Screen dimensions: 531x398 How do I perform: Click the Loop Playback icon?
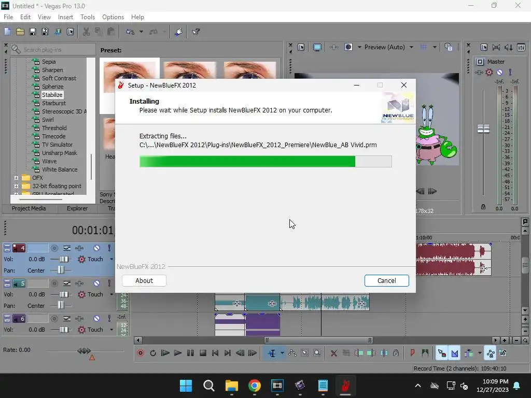tap(153, 353)
